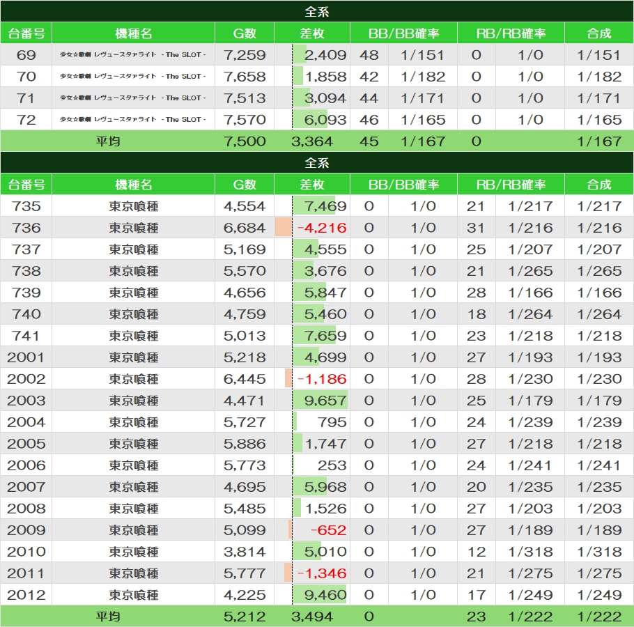Click the G数 header in top table
Viewport: 634px width, 627px height.
245,33
